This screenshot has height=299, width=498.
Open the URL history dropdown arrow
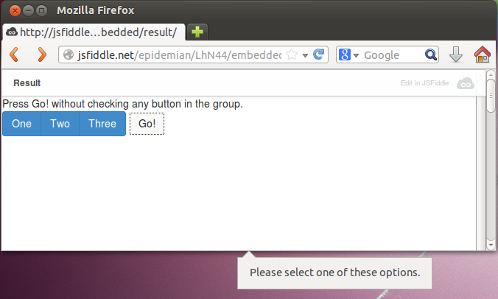coord(305,55)
